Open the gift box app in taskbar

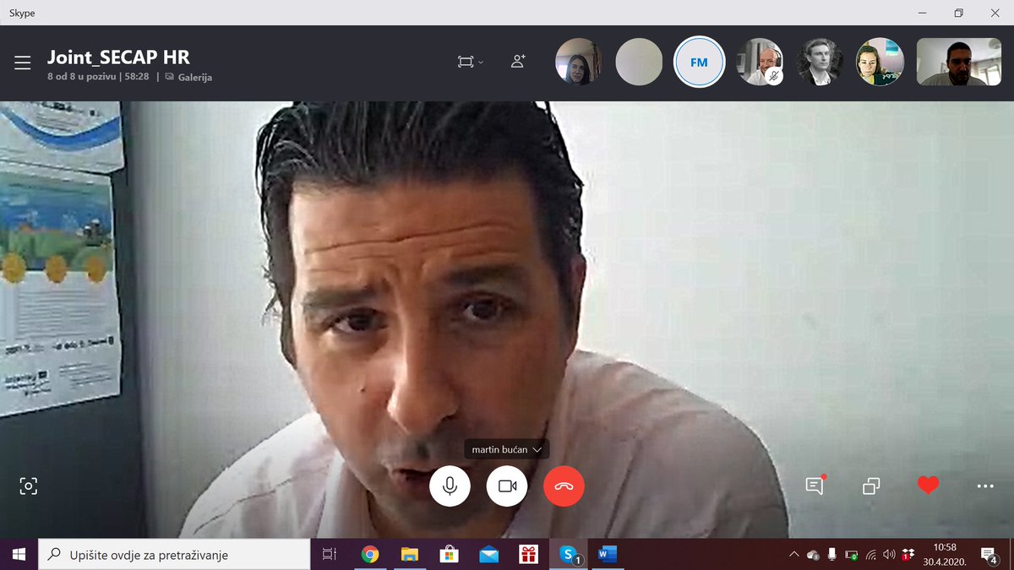[x=529, y=555]
